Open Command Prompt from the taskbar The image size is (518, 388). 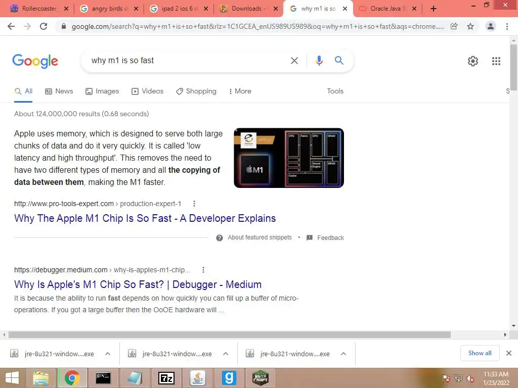(103, 378)
